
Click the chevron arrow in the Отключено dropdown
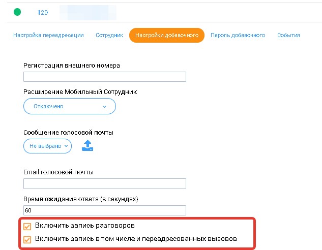click(104, 107)
